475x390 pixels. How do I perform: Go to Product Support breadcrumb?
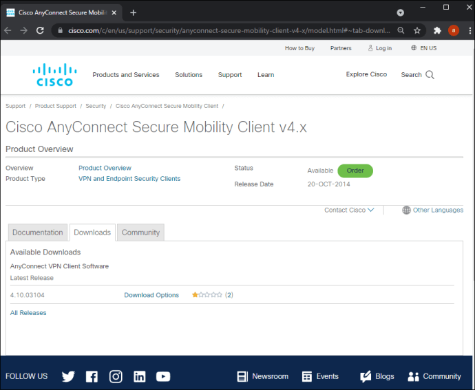click(x=56, y=106)
